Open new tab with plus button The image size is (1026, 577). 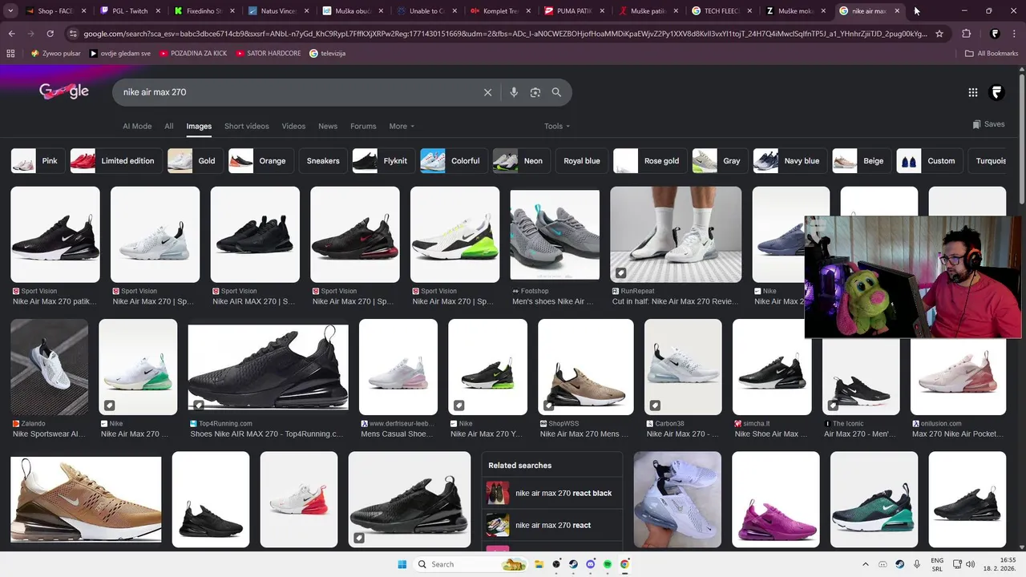coord(916,11)
